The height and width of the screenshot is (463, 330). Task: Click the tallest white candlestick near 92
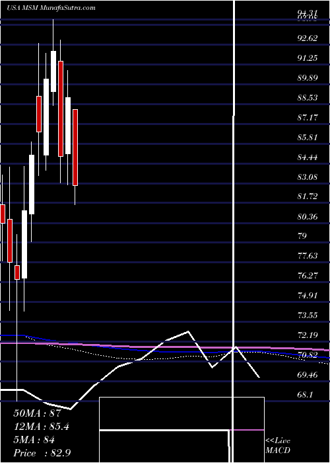point(53,71)
